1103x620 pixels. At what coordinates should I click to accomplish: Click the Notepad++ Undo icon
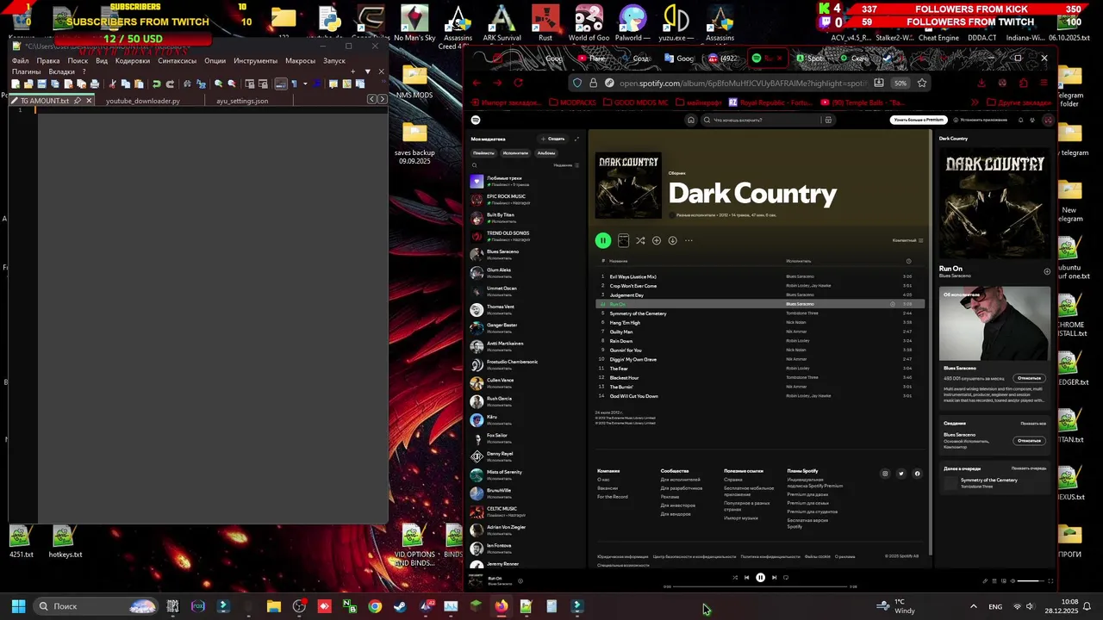[x=156, y=84]
